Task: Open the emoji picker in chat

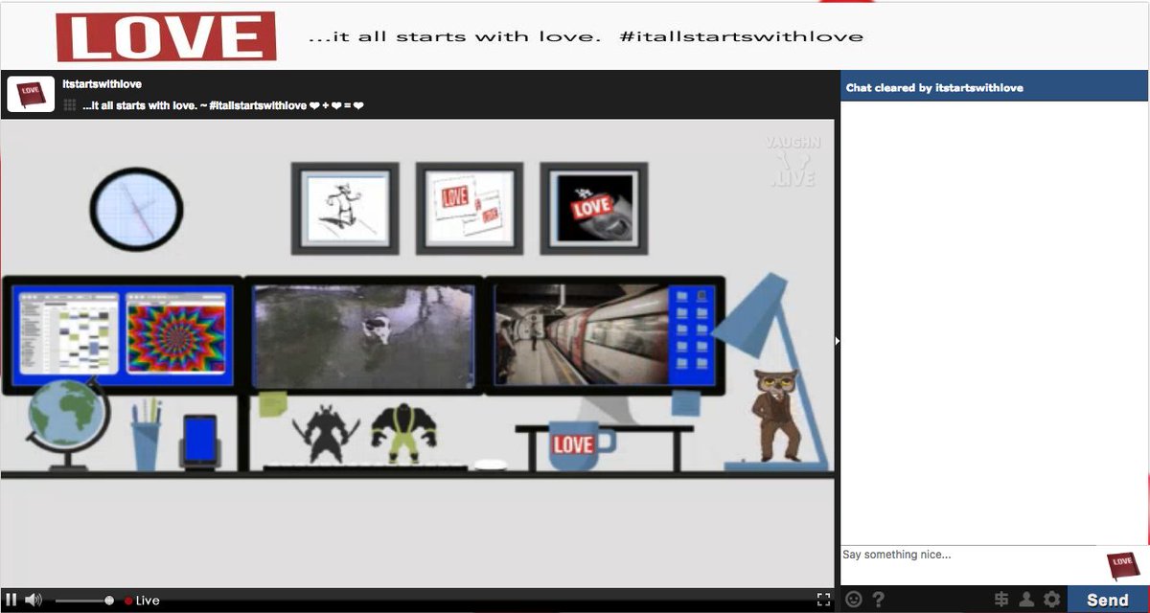Action: point(853,600)
